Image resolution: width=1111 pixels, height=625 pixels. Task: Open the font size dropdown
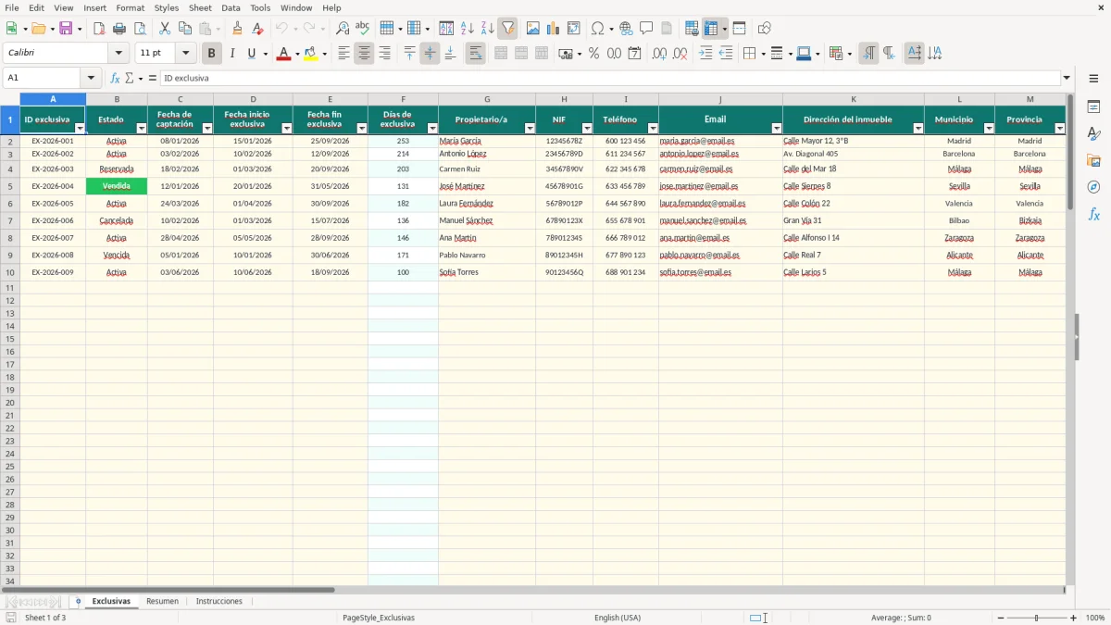coord(185,54)
